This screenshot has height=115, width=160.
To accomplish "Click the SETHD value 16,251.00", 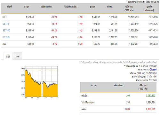I will click(x=153, y=37).
